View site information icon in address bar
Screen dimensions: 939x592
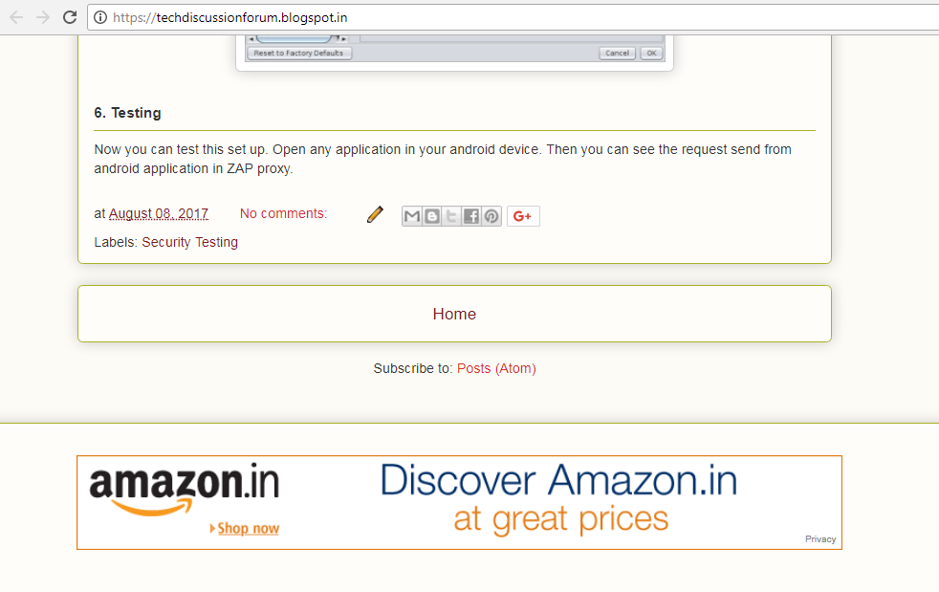(x=100, y=17)
